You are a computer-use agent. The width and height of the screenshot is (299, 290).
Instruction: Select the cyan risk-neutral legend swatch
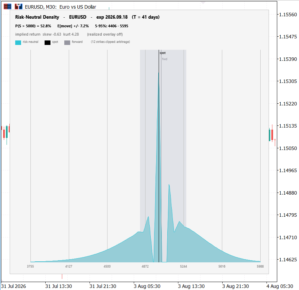pyautogui.click(x=18, y=43)
